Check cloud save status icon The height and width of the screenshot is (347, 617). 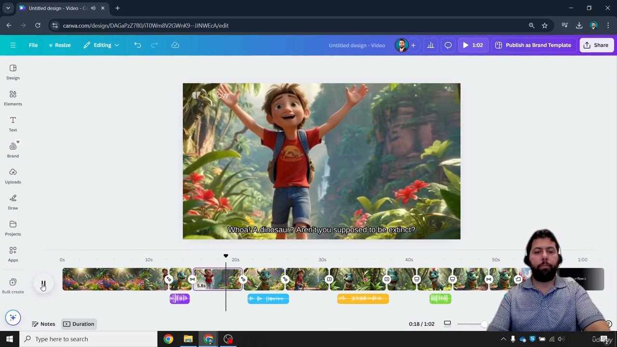[175, 45]
